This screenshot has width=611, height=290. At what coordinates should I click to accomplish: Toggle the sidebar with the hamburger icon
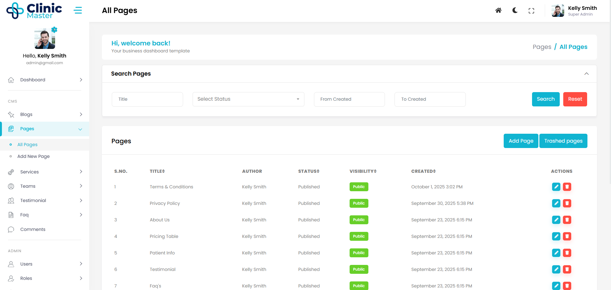click(x=78, y=10)
